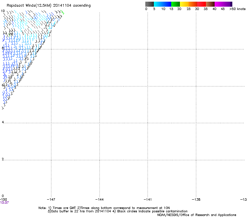Click the green 15-20 knots color segment
The image size is (247, 217).
(176, 4)
